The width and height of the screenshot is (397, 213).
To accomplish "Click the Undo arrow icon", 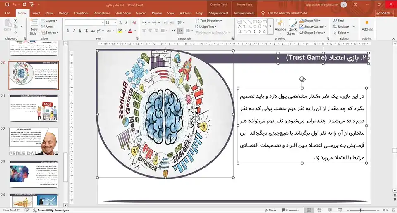I will 15,5.
